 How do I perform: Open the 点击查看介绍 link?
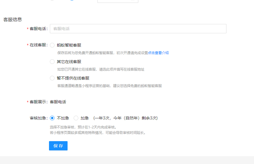pos(158,53)
